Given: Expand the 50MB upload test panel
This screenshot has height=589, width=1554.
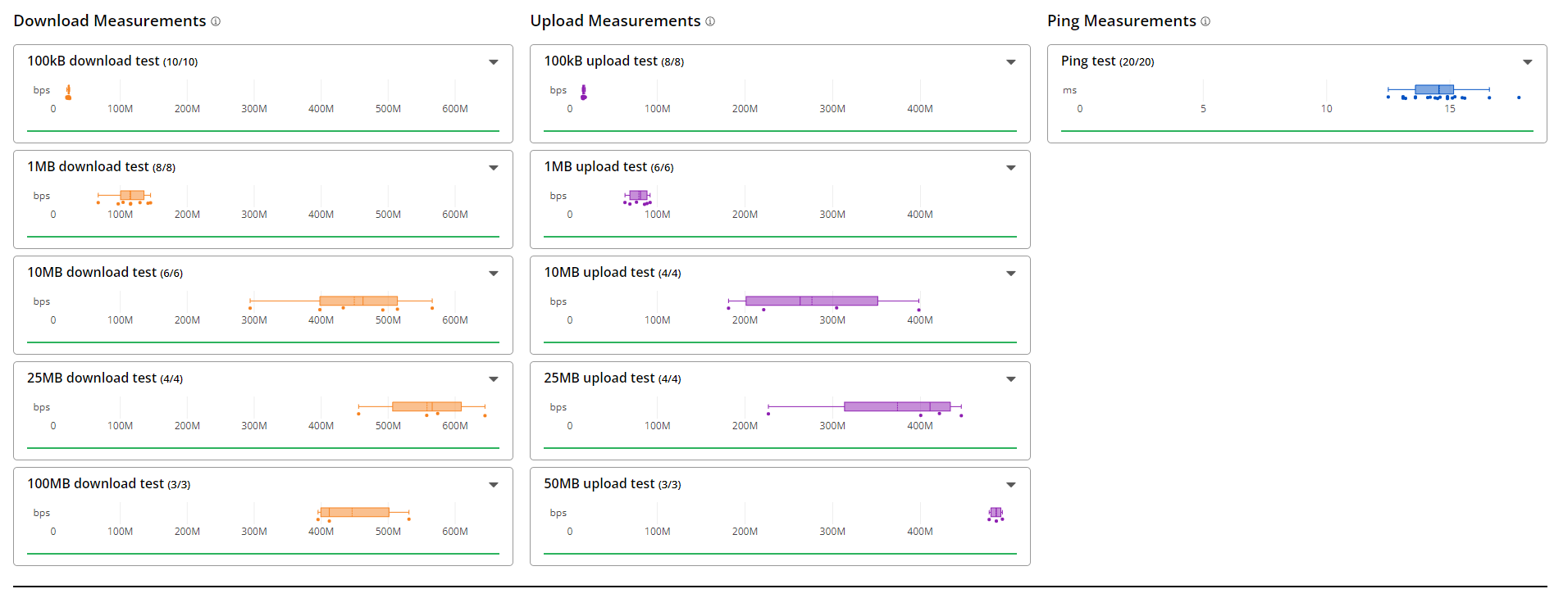Looking at the screenshot, I should (1011, 485).
